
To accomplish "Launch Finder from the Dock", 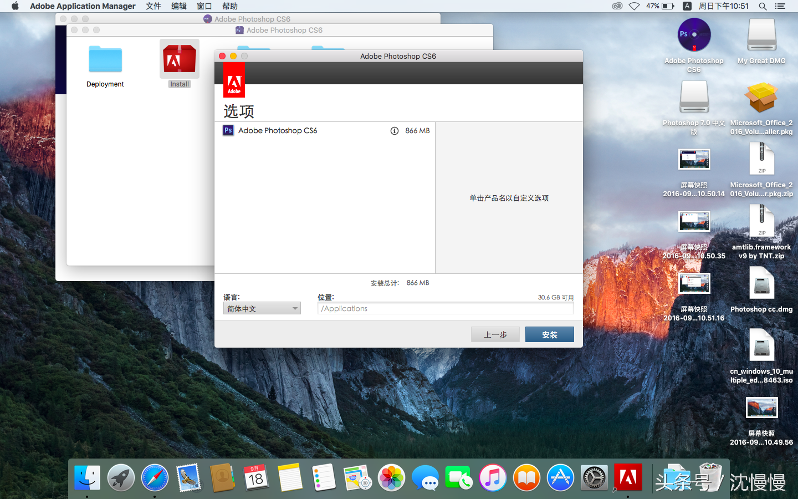I will coord(88,477).
